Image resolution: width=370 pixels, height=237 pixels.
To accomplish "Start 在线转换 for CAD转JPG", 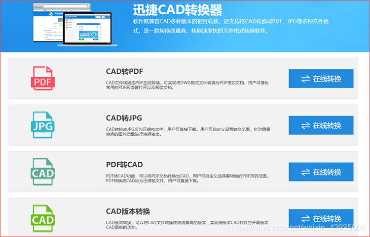I will [x=321, y=125].
